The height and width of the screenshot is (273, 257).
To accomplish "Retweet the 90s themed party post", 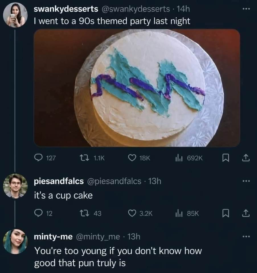I will point(92,158).
